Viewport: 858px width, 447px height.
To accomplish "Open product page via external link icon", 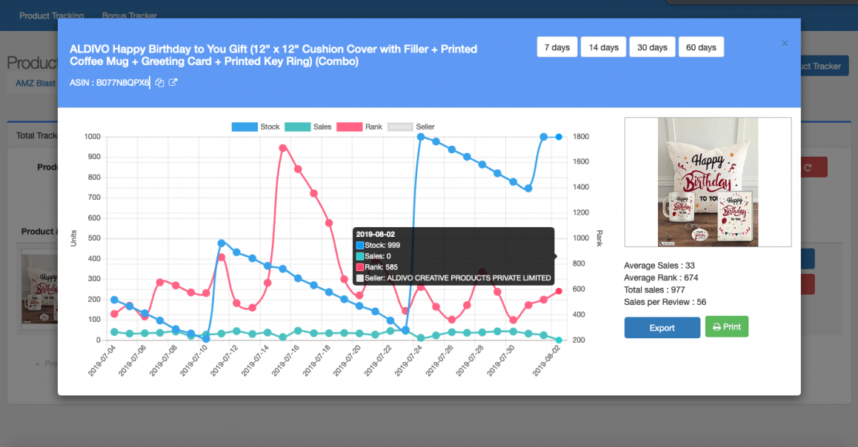I will [173, 82].
